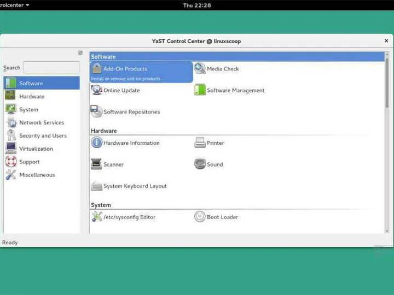Click the Software Management label
Screen dimensions: 394x295
(x=236, y=90)
